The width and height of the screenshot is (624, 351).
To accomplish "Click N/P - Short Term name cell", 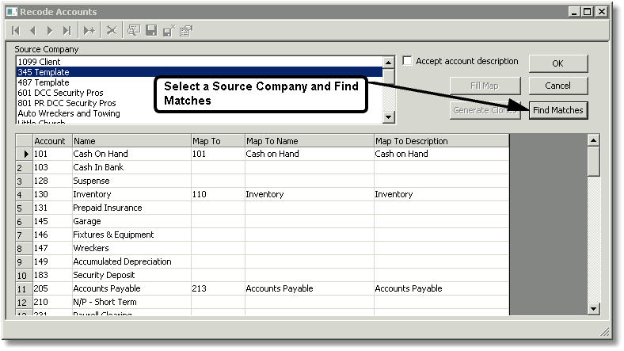I will pos(131,302).
